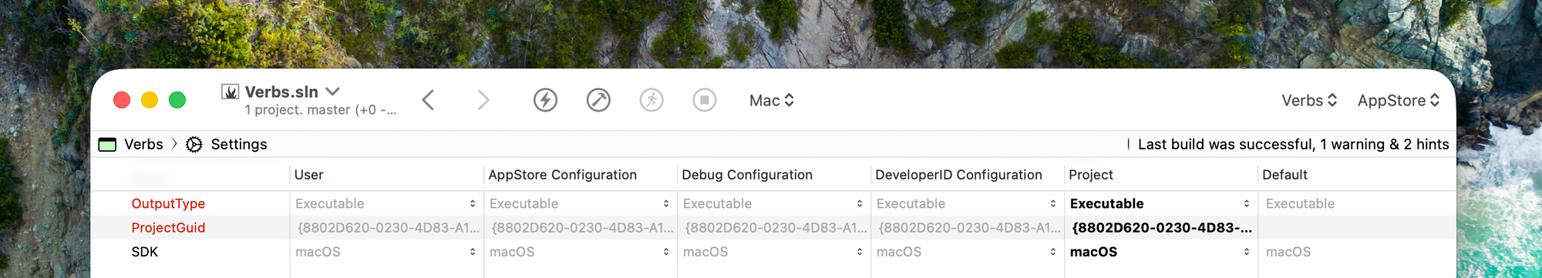Screen dimensions: 1542x278
Task: Click the Verbs project icon in breadcrumb
Action: [107, 145]
